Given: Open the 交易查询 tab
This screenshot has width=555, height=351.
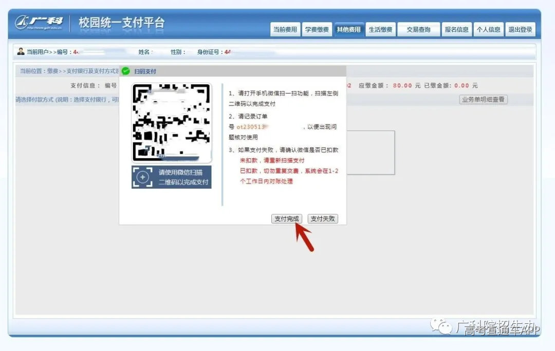Looking at the screenshot, I should (419, 29).
